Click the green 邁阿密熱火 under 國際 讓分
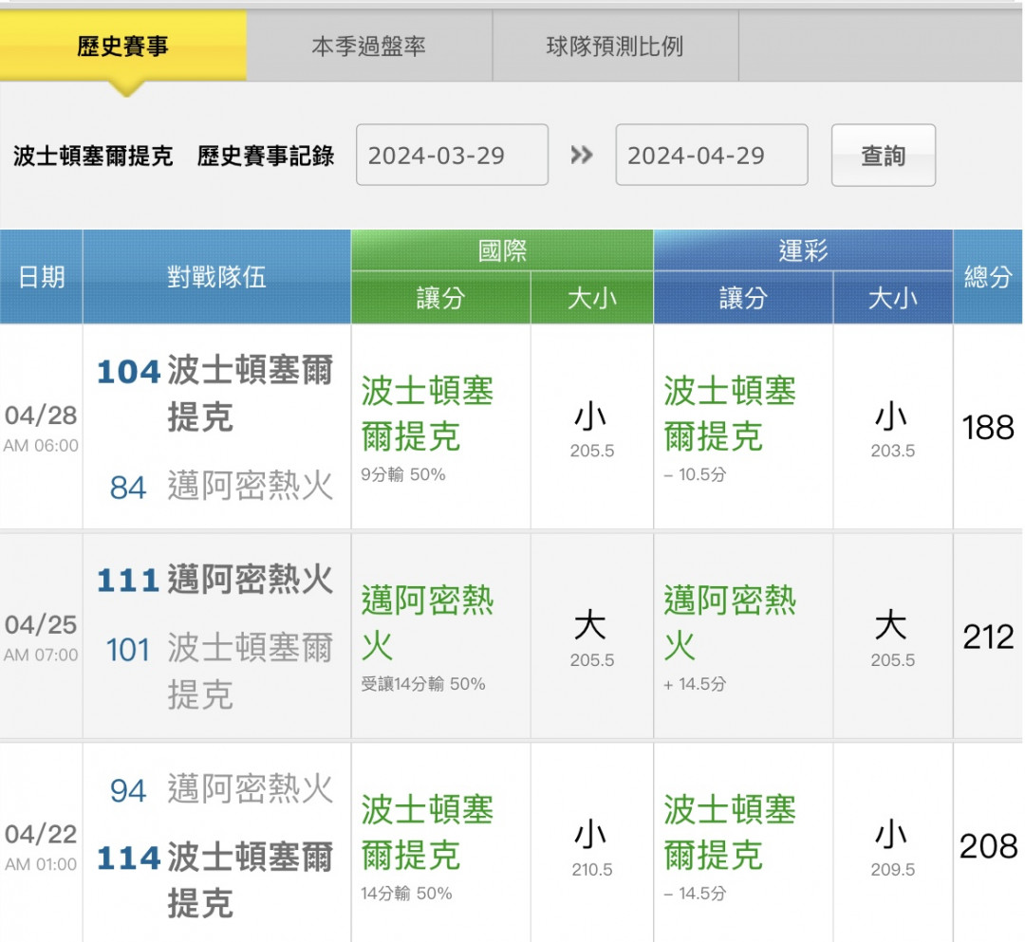 (x=427, y=623)
